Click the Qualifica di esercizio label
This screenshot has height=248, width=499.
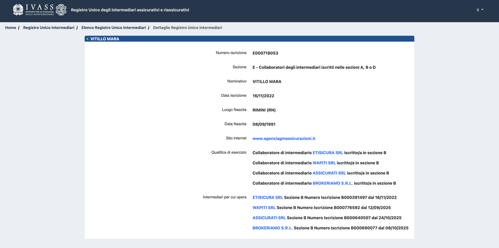[x=229, y=153]
